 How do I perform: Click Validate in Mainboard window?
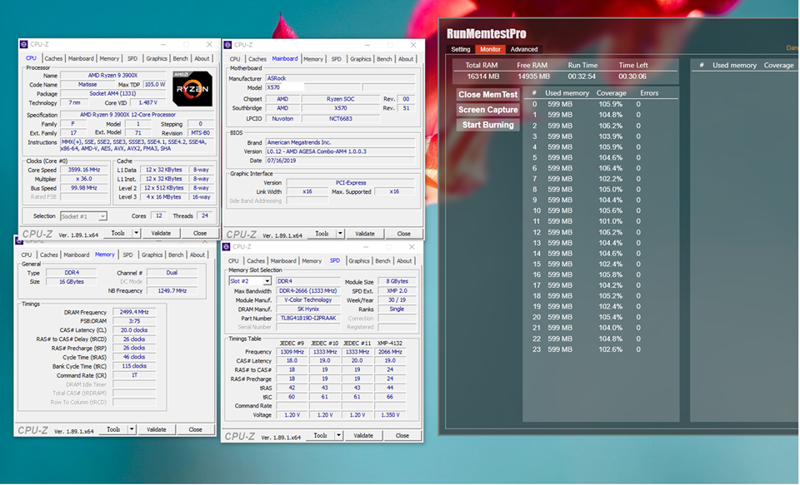[x=365, y=233]
